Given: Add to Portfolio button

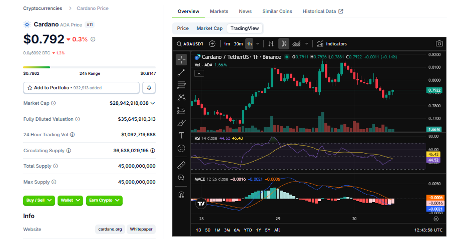Looking at the screenshot, I should click(81, 88).
